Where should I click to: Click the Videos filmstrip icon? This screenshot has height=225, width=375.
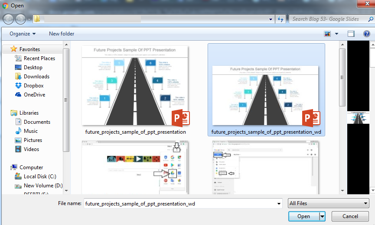18,149
